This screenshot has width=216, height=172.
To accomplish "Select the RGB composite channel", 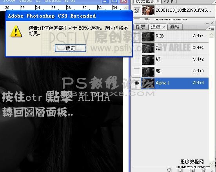I will [175, 36].
